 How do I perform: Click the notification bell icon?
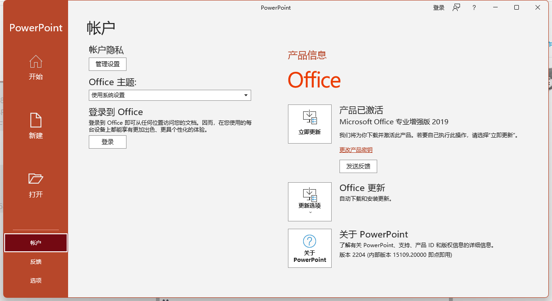click(456, 7)
